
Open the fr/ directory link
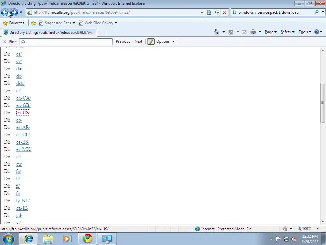tap(18, 194)
